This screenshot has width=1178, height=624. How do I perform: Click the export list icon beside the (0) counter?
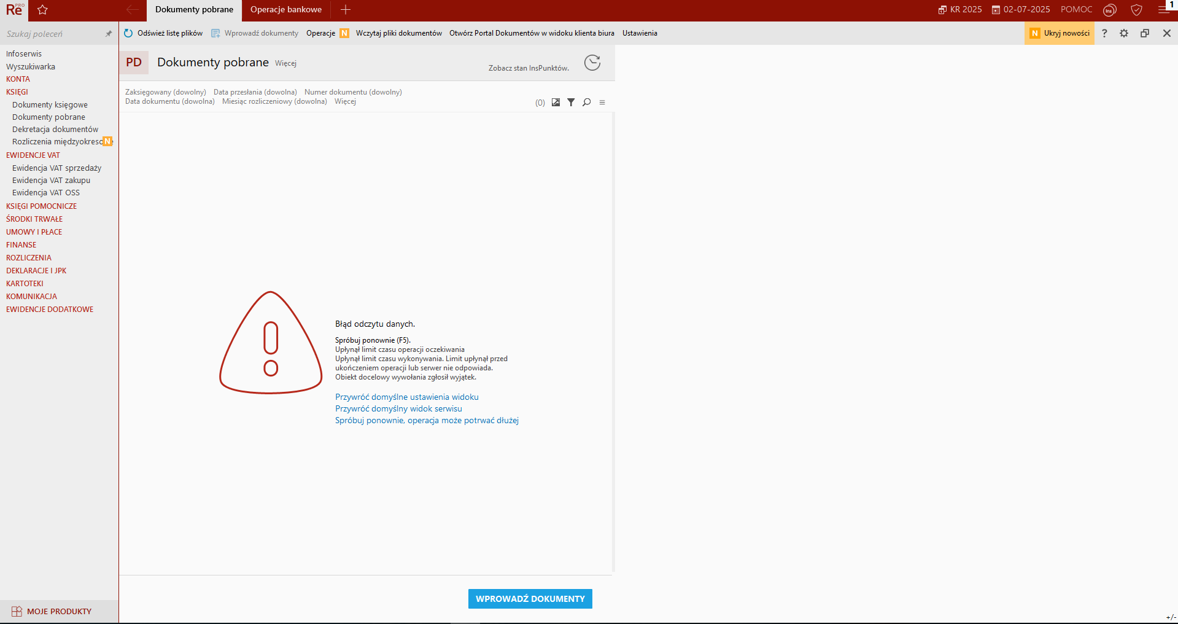(x=556, y=103)
